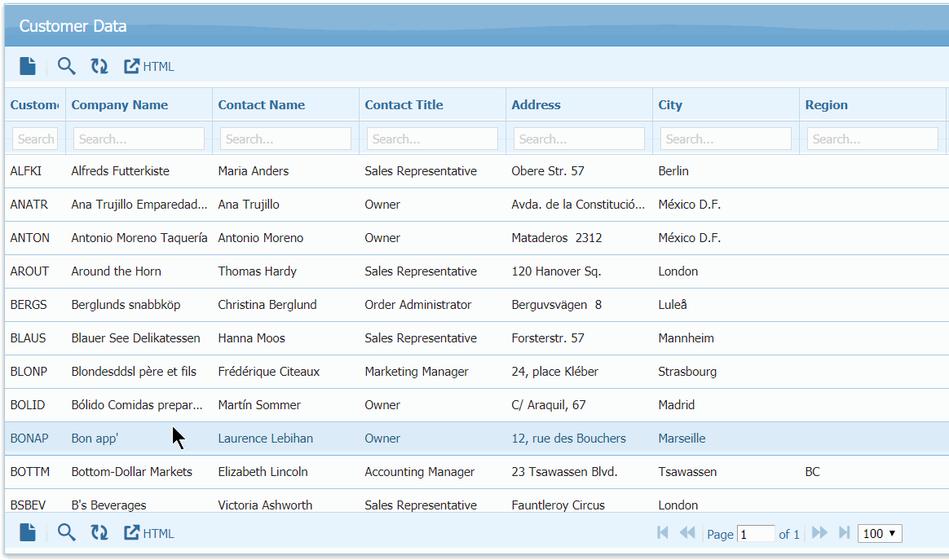Sort by the Company Name column header
This screenshot has height=560, width=949.
[120, 105]
